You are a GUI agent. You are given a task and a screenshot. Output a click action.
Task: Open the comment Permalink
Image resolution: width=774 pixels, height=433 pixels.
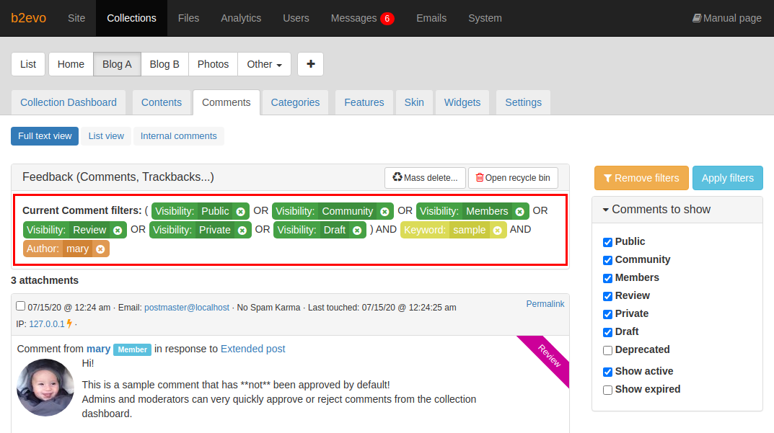[x=545, y=304]
